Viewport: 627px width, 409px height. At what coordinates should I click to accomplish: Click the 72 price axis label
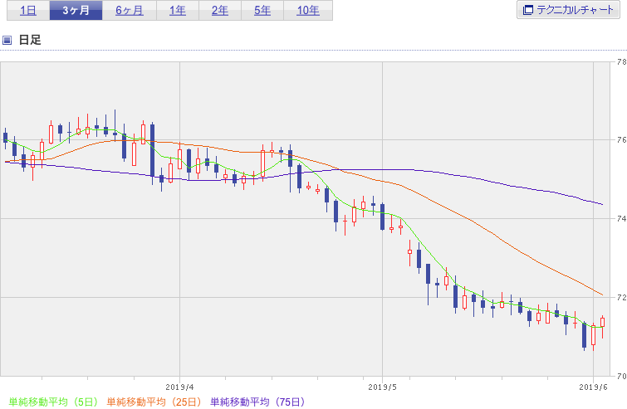click(621, 297)
